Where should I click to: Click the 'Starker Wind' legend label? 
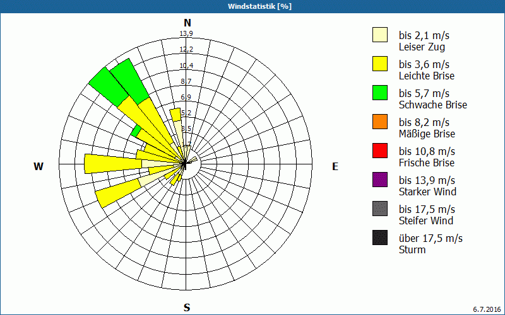(x=428, y=192)
